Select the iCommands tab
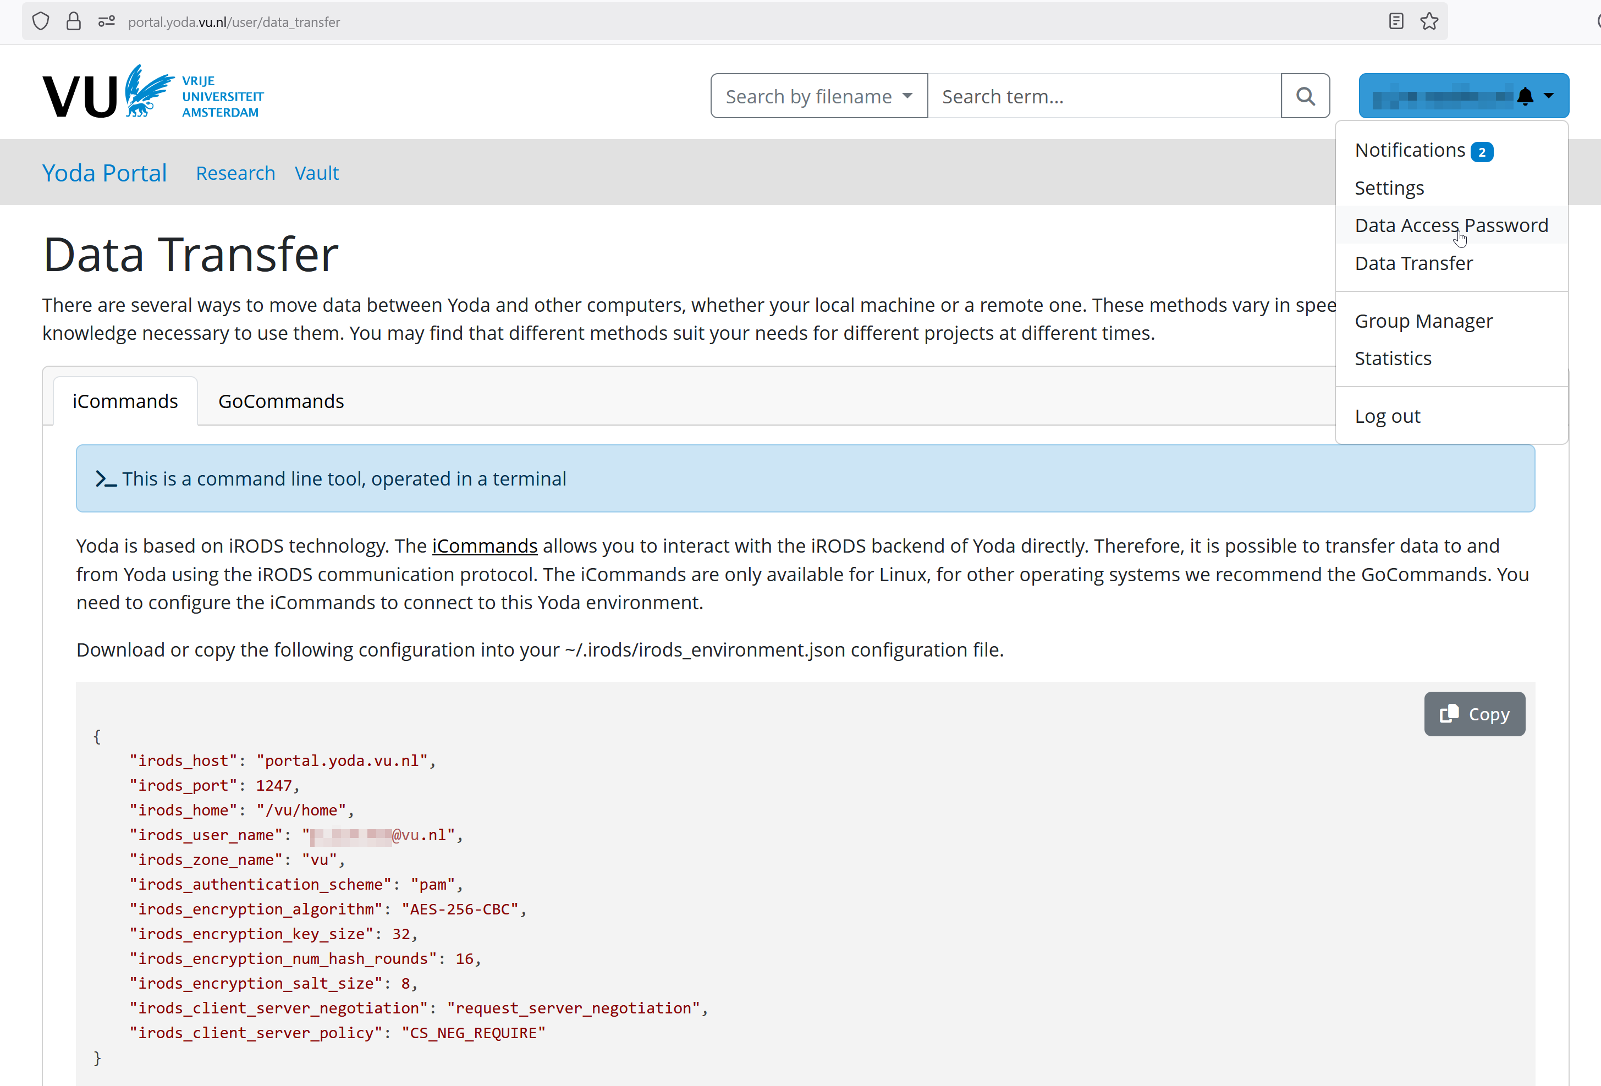Viewport: 1601px width, 1086px height. (x=125, y=401)
